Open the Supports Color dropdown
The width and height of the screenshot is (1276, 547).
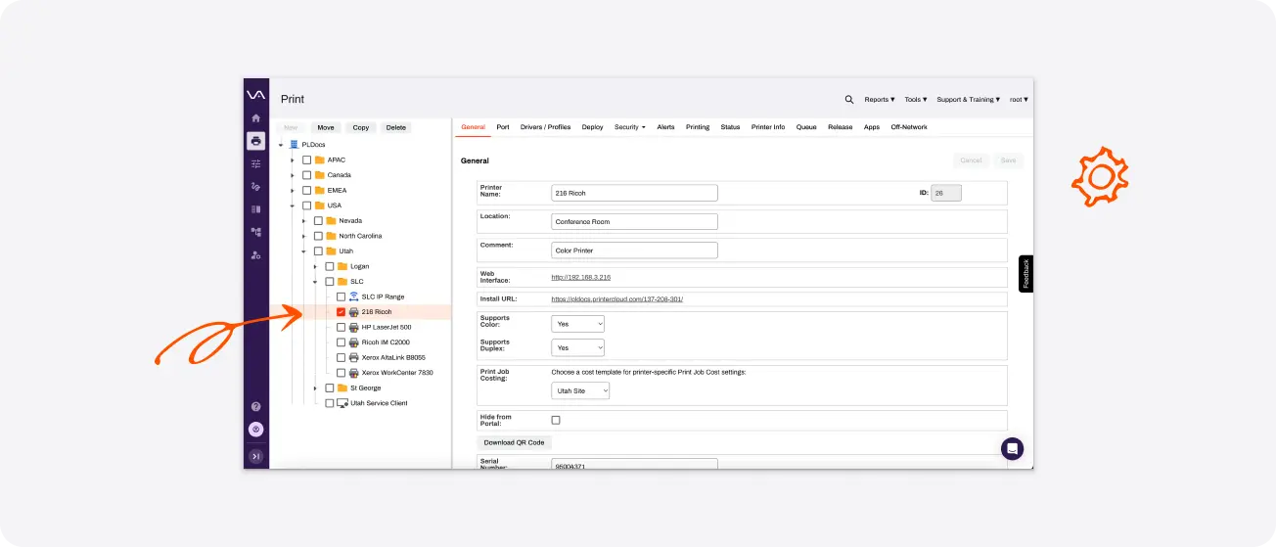pos(578,323)
